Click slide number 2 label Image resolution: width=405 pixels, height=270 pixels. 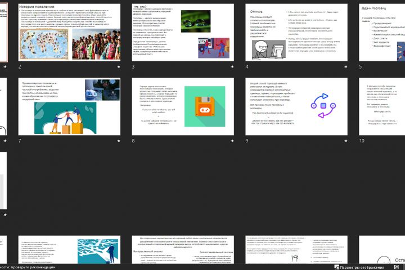[20, 67]
